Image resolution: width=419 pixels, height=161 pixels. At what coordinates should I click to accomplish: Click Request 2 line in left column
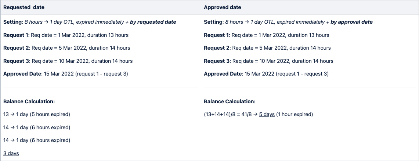point(67,48)
